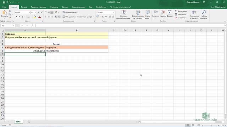Screen dimensions: 227x127
Task: Apply the red font color A
Action: coord(39,17)
